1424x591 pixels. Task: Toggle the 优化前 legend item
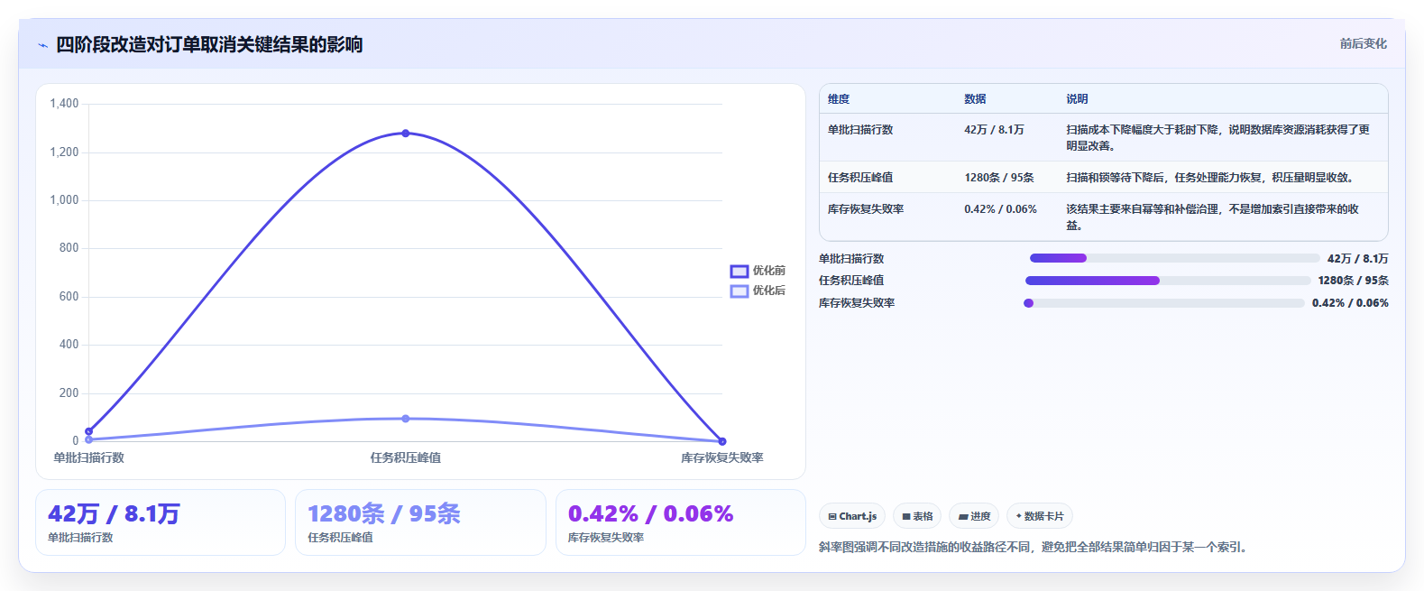(x=758, y=271)
